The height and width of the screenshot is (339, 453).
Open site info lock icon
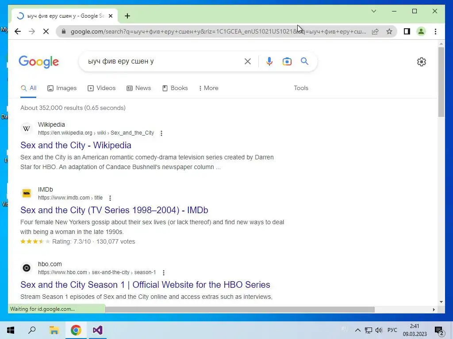(x=64, y=31)
